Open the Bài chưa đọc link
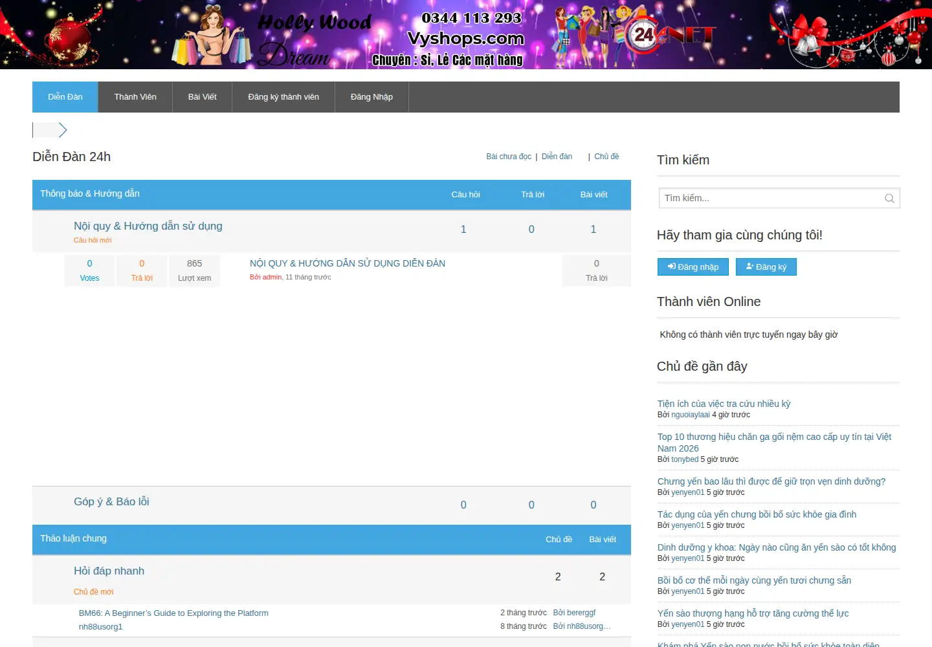 509,157
